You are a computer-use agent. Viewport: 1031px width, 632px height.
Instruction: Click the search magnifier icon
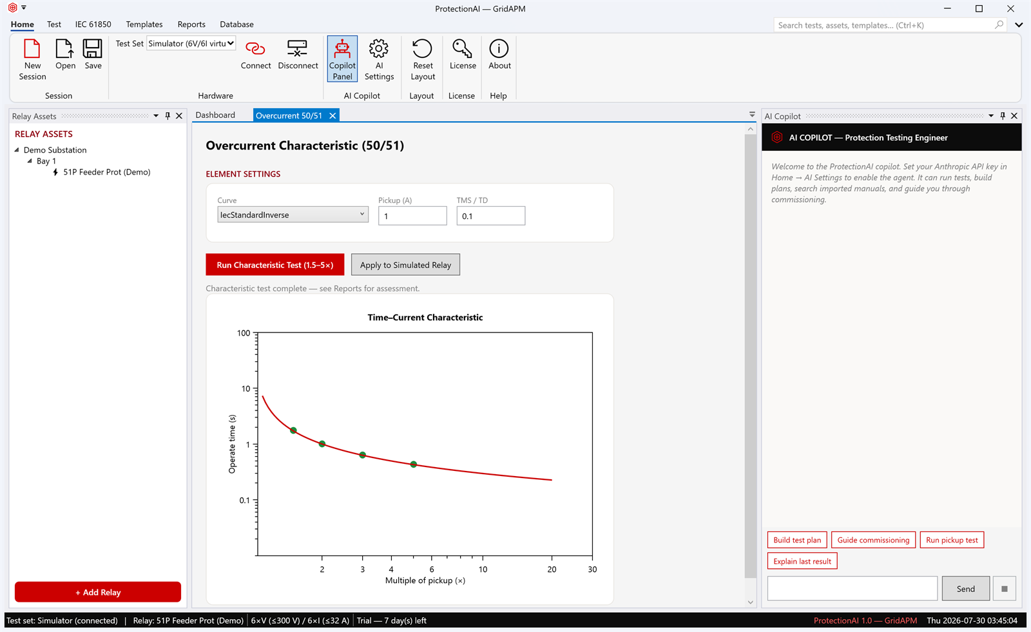pyautogui.click(x=999, y=24)
